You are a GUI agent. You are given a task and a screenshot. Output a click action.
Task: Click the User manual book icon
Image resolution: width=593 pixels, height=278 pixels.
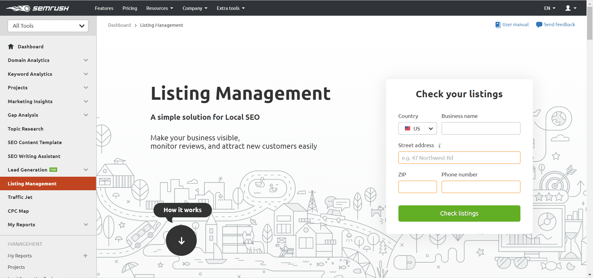pyautogui.click(x=498, y=25)
